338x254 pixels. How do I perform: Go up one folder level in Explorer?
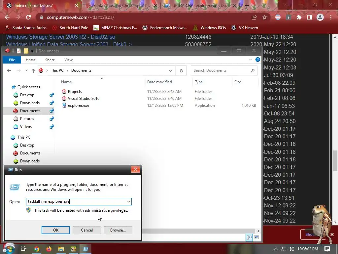click(33, 70)
